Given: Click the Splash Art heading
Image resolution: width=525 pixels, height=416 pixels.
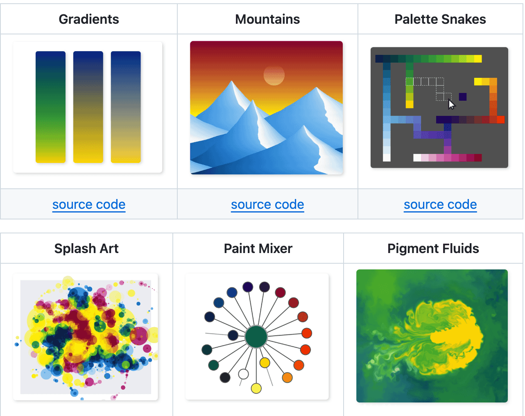Looking at the screenshot, I should point(86,249).
